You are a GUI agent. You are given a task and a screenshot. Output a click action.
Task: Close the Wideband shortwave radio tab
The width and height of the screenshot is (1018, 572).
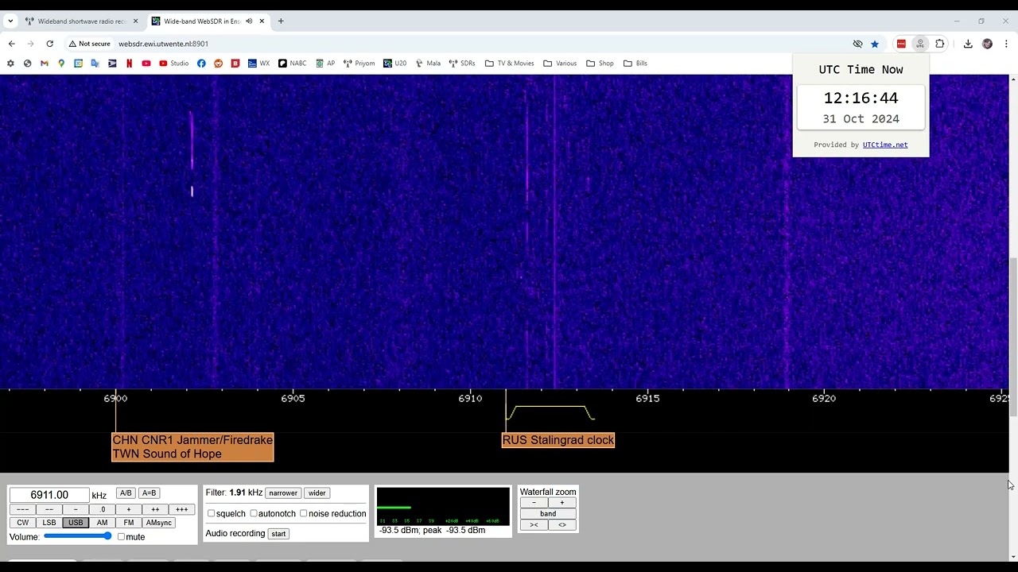(x=135, y=21)
